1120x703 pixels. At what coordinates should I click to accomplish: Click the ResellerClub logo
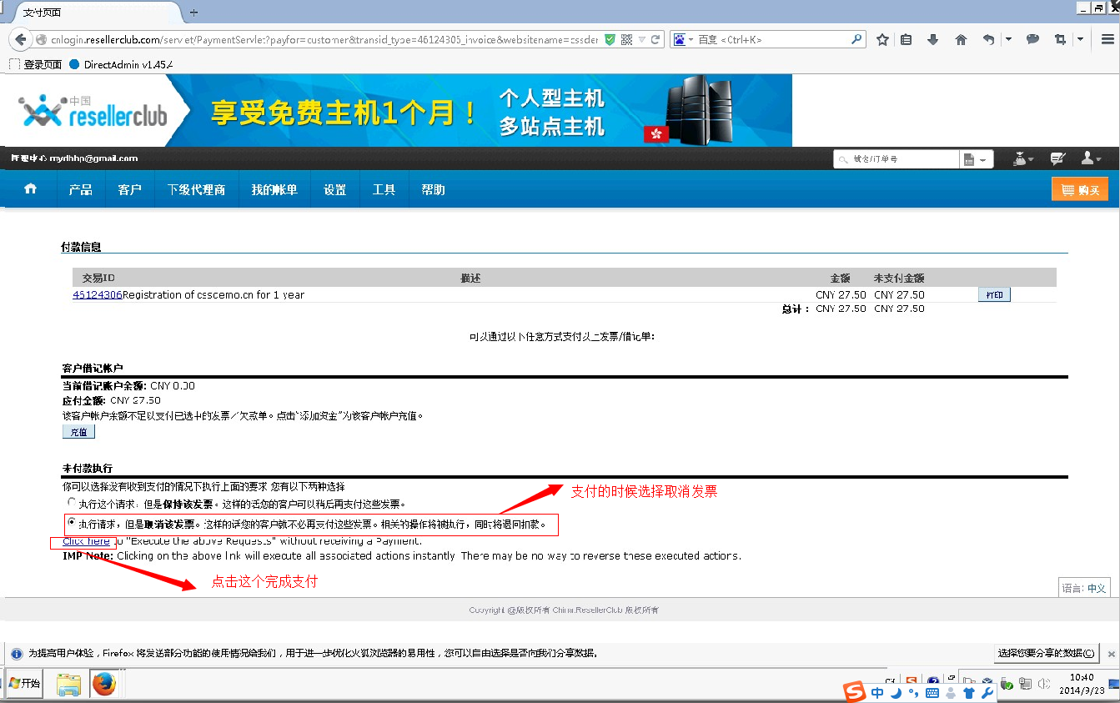point(93,110)
